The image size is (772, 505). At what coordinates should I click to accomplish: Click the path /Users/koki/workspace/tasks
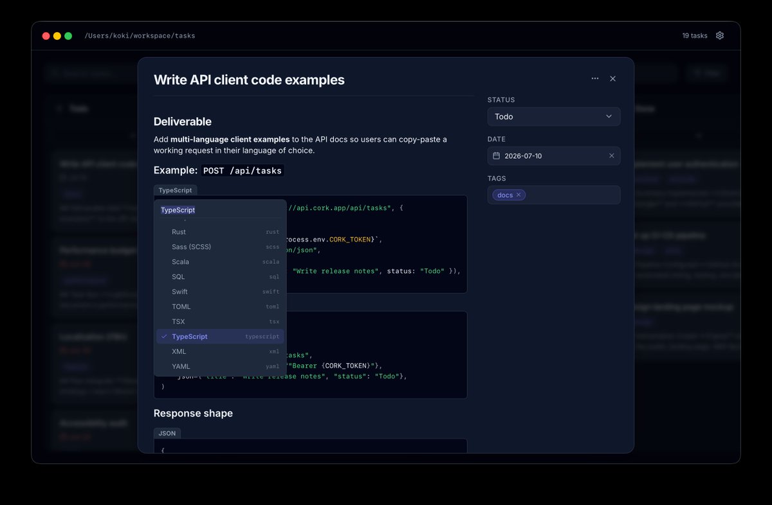pos(140,36)
